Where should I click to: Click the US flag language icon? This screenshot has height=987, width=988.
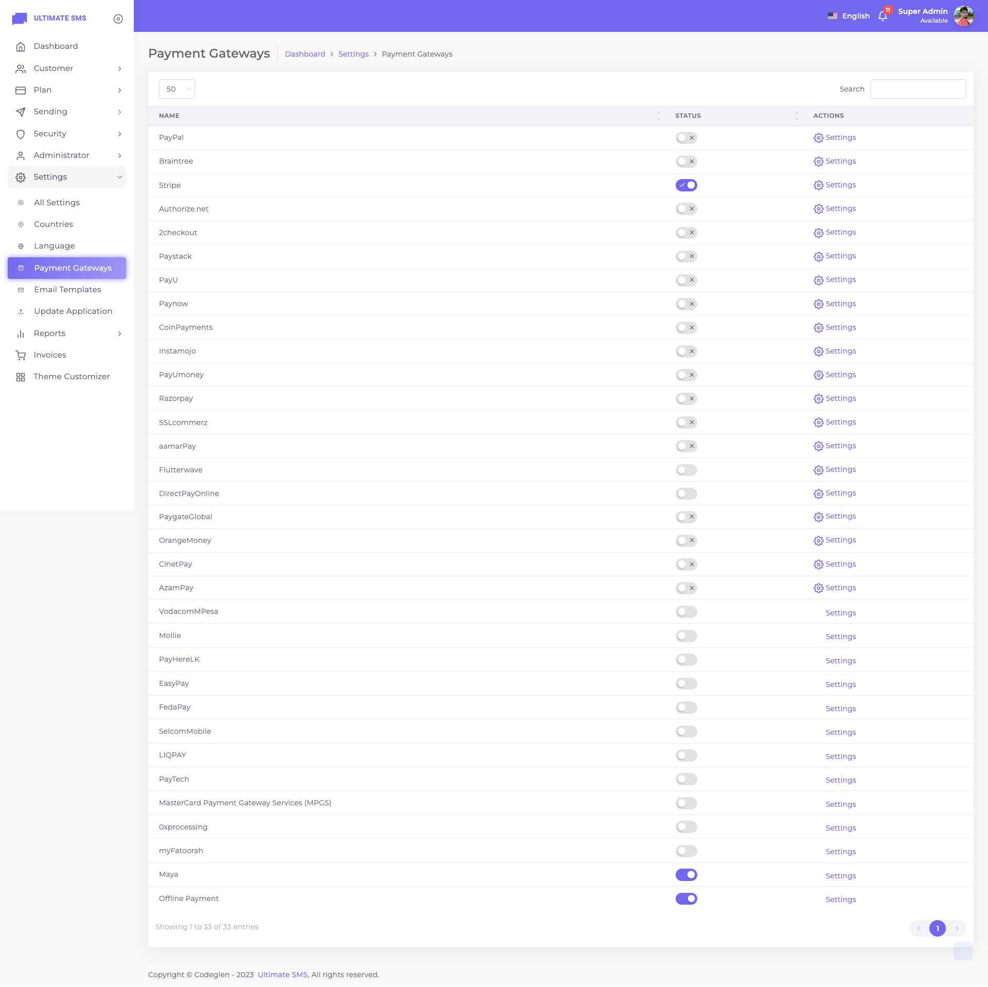[832, 16]
